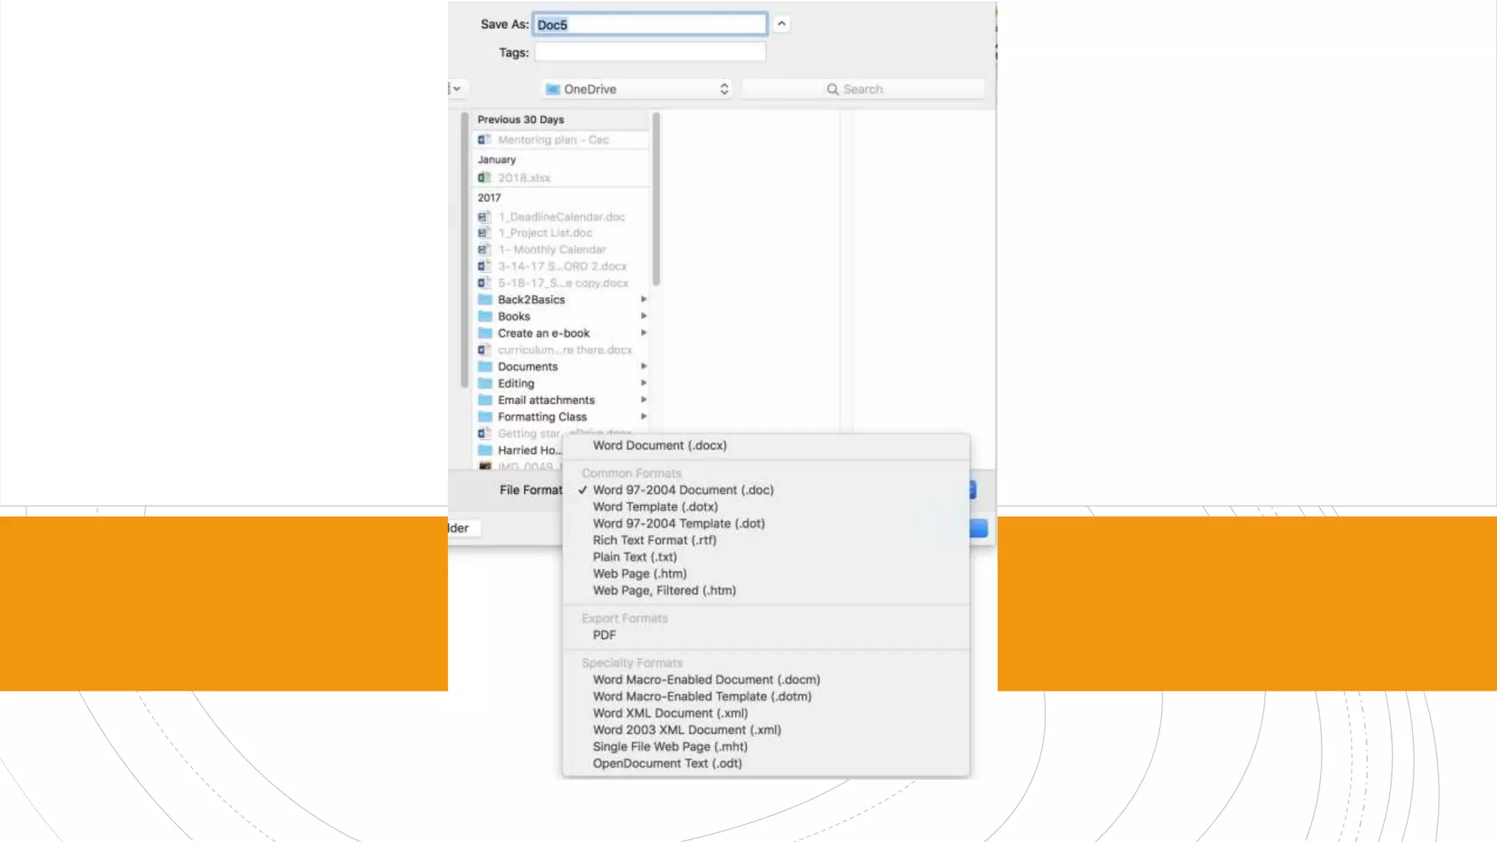Viewport: 1497px width, 842px height.
Task: Click the Tags input field
Action: [650, 52]
